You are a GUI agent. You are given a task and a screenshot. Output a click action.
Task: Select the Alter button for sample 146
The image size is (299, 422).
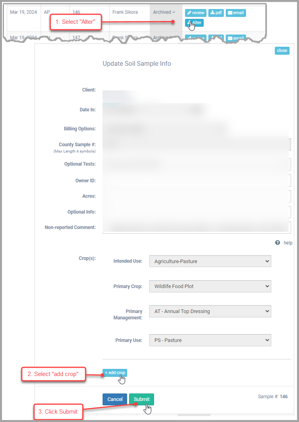pyautogui.click(x=194, y=23)
